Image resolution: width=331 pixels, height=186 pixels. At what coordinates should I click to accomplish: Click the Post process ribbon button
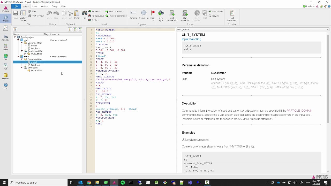coord(197,16)
